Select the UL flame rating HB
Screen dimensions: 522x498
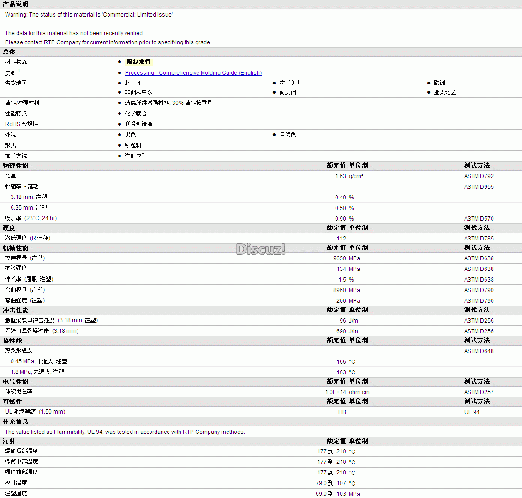[x=342, y=413]
